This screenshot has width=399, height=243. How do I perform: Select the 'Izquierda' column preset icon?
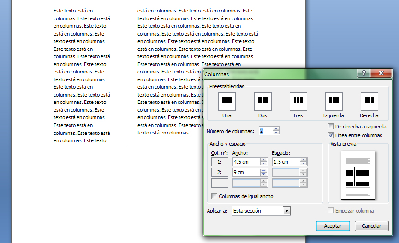click(x=333, y=101)
